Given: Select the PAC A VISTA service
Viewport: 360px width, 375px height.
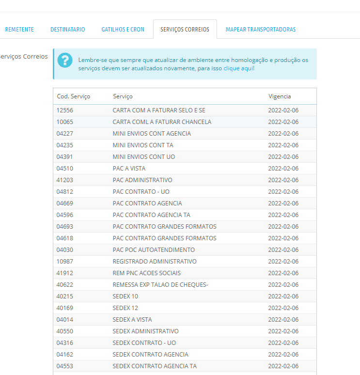Looking at the screenshot, I should pyautogui.click(x=129, y=169).
